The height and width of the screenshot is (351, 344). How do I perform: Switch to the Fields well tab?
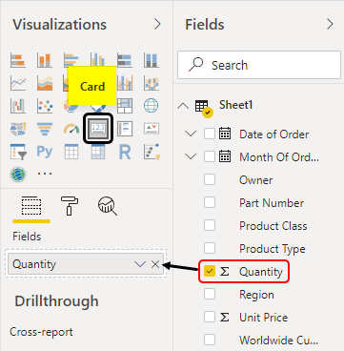click(31, 207)
